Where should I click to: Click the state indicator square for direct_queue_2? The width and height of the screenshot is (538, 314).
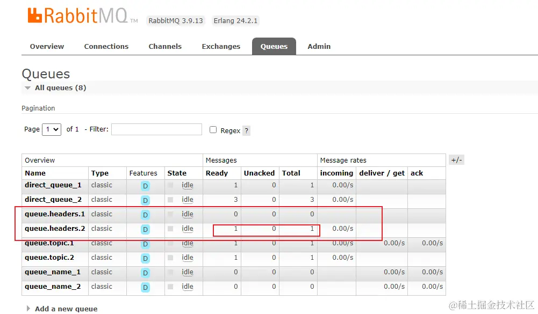click(x=170, y=200)
